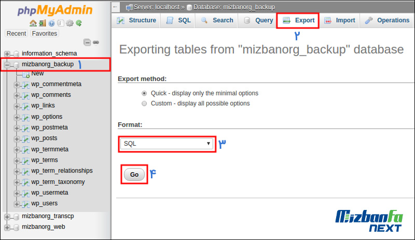
Task: Click wp_comments table icon
Action: tap(25, 95)
